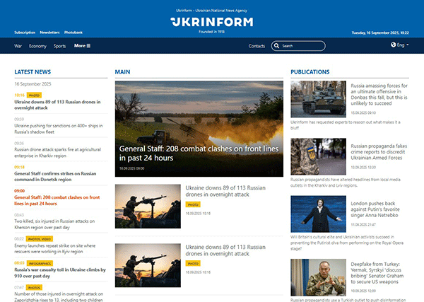The image size is (424, 302).
Task: Go to Contacts page
Action: pos(257,46)
